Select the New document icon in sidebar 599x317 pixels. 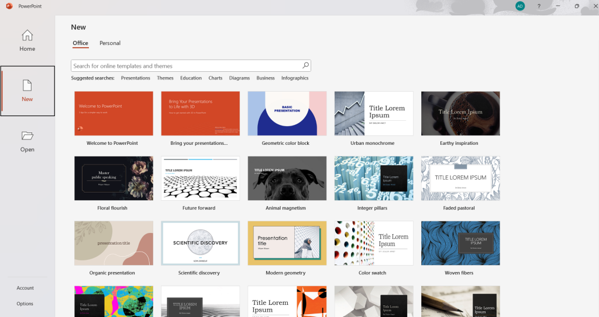27,85
